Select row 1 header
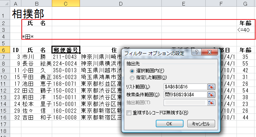 click(x=5, y=13)
